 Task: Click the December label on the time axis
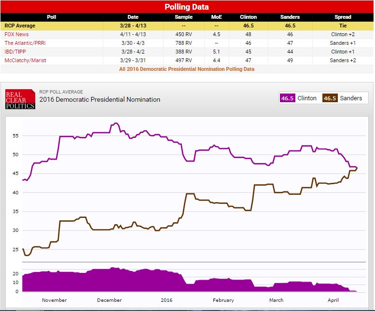click(109, 300)
